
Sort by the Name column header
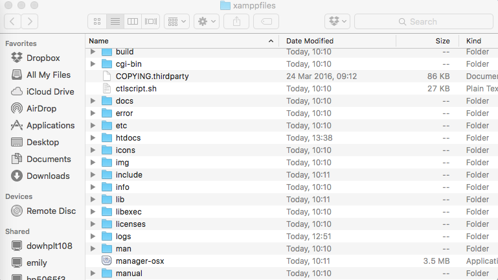182,41
